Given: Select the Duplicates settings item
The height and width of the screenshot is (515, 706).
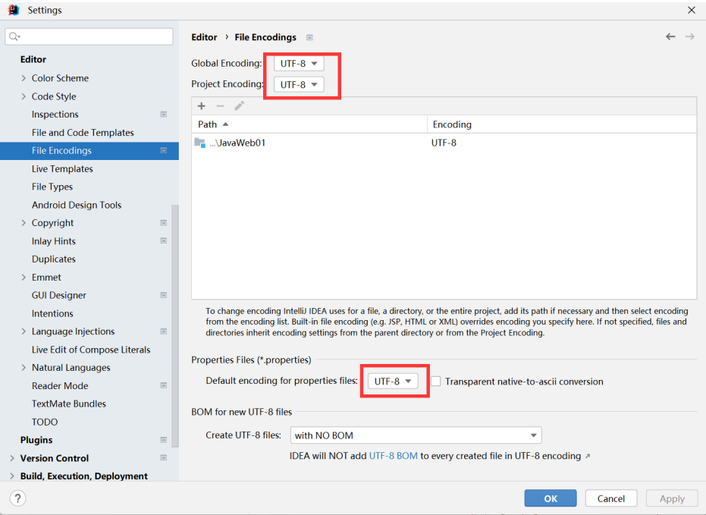Looking at the screenshot, I should (x=54, y=259).
